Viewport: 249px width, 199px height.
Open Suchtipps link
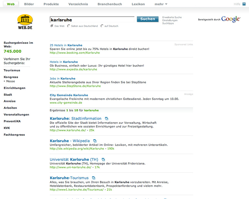[168, 23]
